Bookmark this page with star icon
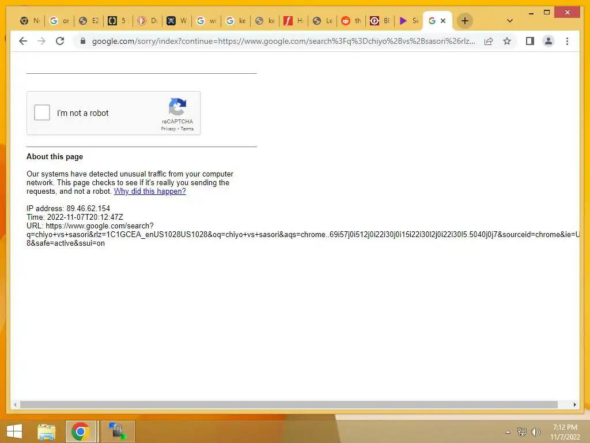 coord(507,41)
